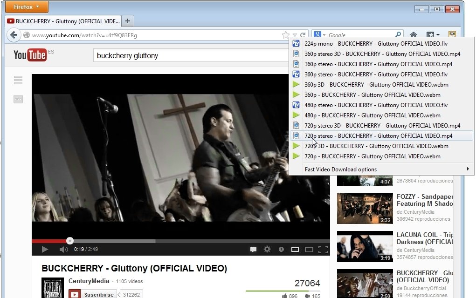This screenshot has height=298, width=476.
Task: Choose 360p stereo flv entry
Action: coord(381,74)
